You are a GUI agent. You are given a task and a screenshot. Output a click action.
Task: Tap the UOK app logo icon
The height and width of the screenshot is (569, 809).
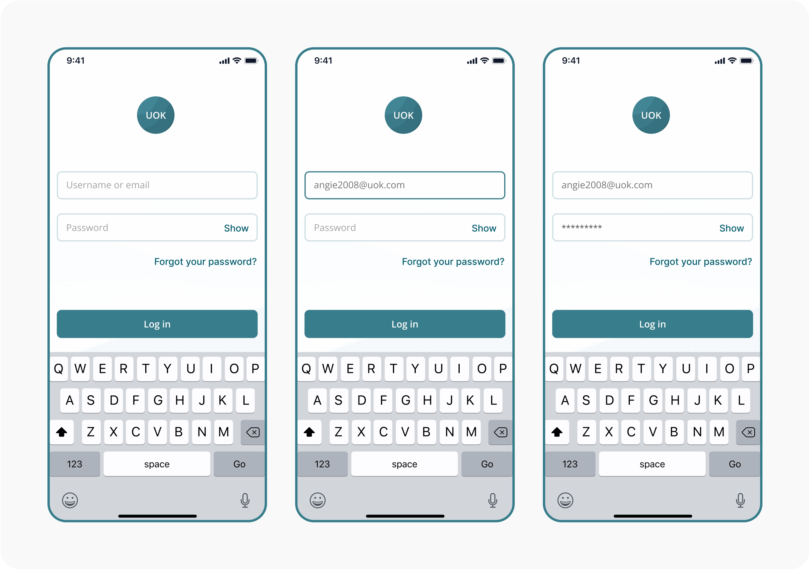[x=159, y=115]
